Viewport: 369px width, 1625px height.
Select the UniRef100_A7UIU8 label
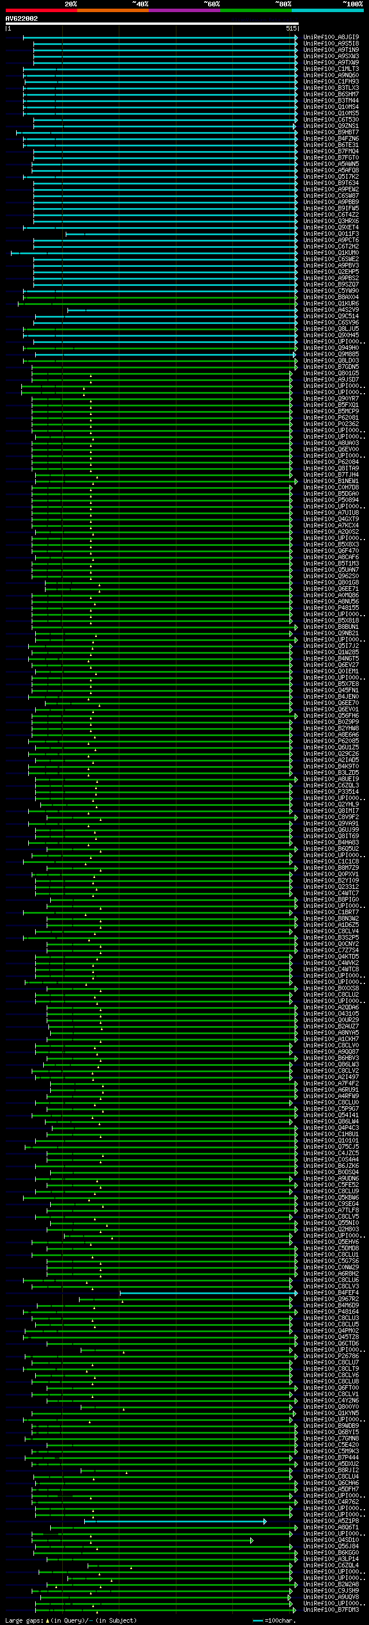pos(331,513)
